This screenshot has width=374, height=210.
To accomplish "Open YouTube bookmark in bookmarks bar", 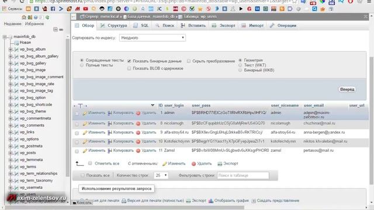I will click(86, 9).
